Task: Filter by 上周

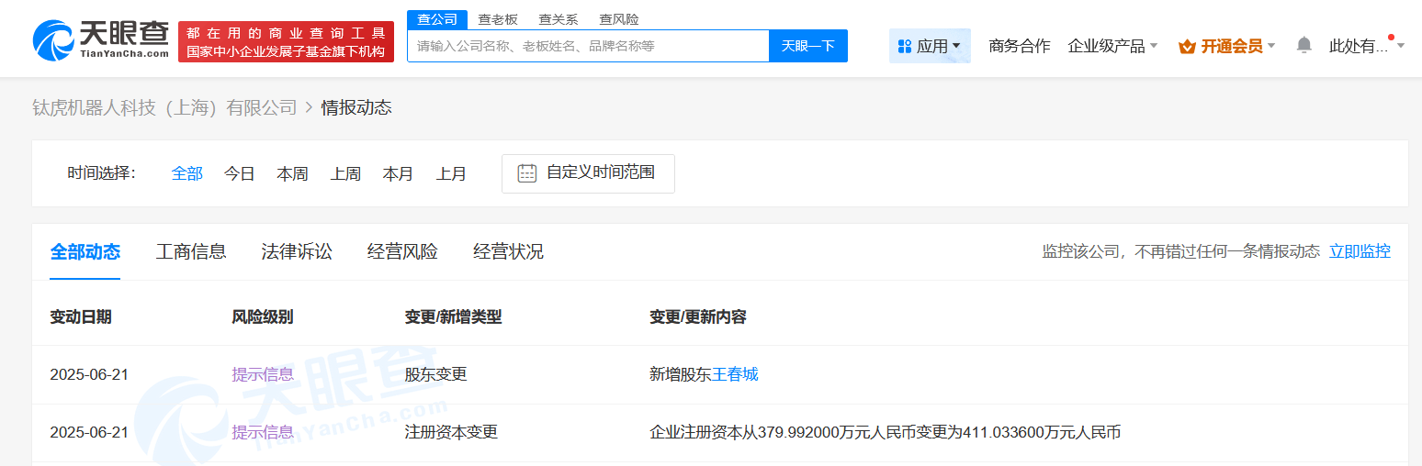Action: 346,173
